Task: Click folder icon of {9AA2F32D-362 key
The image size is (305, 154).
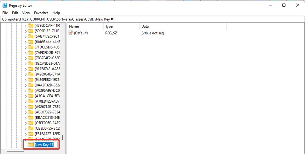Action: click(x=30, y=85)
